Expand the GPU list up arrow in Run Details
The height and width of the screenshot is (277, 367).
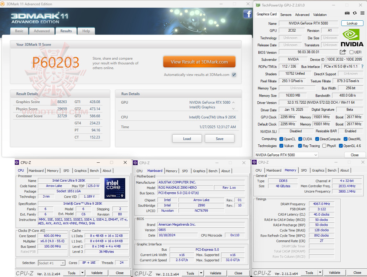(x=233, y=102)
